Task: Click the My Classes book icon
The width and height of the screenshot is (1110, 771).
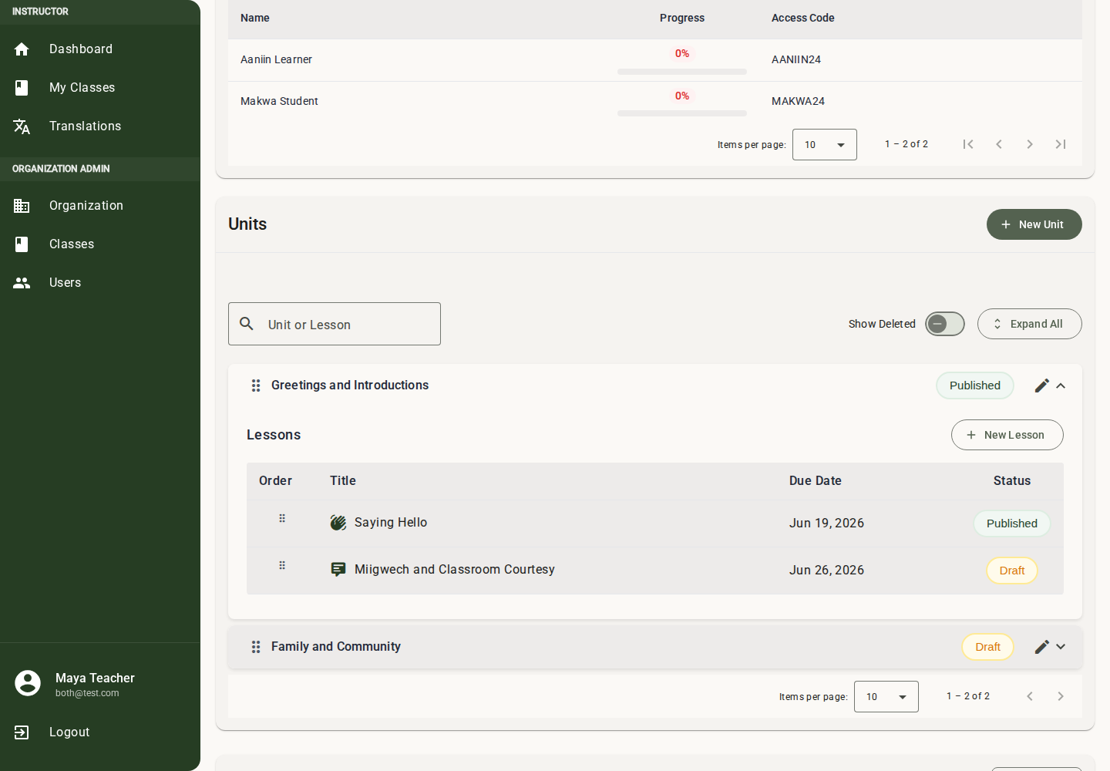Action: [x=22, y=88]
